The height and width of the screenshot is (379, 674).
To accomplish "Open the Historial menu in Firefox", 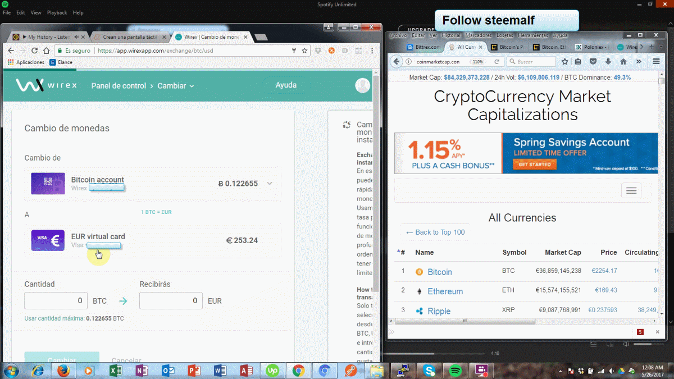I will (x=452, y=35).
